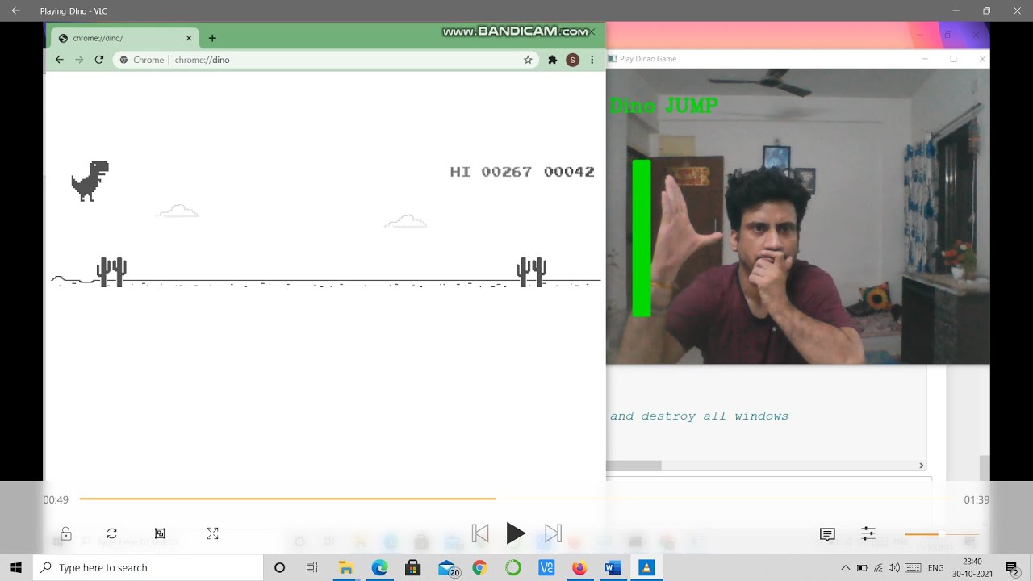The image size is (1033, 581).
Task: Adjust the VLC volume slider
Action: [942, 534]
